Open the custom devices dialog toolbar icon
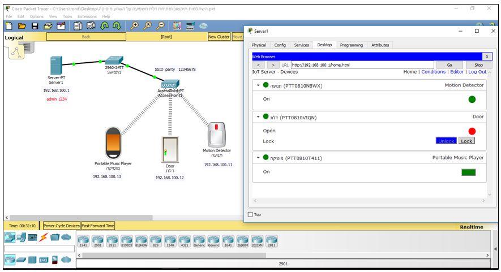This screenshot has width=501, height=272. coord(190,26)
